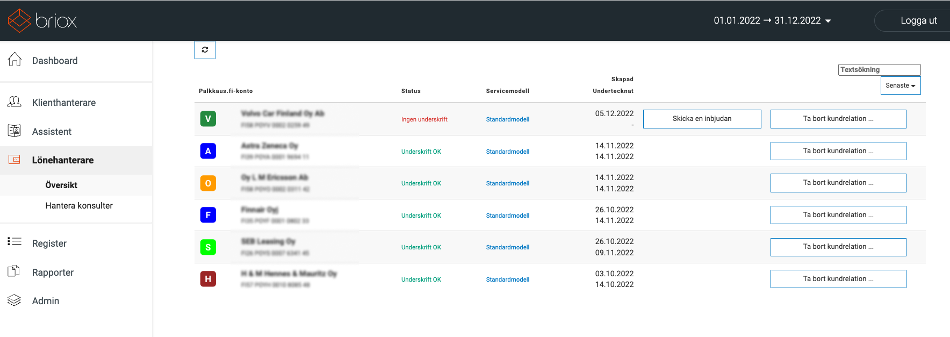
Task: Click the orange O company avatar
Action: point(208,183)
